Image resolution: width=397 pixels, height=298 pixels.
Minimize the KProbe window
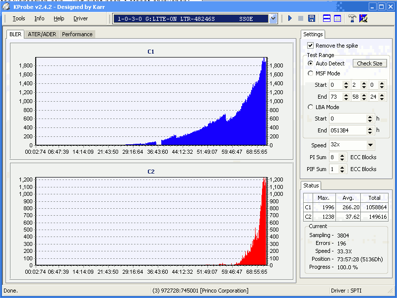[372, 7]
